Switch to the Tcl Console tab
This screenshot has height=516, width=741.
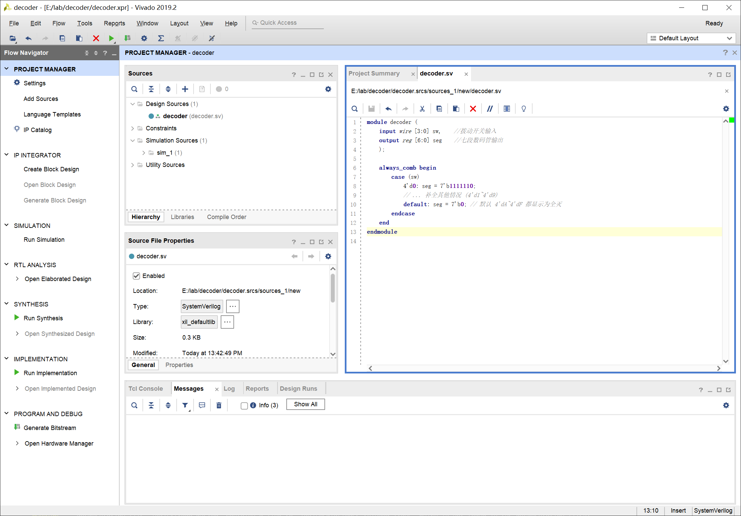pos(145,389)
